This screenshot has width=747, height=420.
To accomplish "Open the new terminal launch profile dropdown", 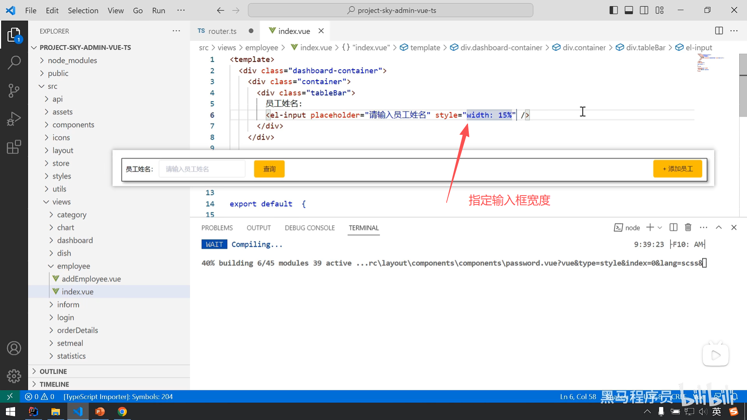I will coord(660,227).
